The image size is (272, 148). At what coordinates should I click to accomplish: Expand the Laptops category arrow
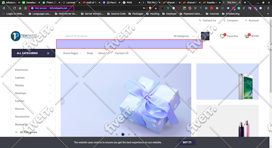click(50, 77)
